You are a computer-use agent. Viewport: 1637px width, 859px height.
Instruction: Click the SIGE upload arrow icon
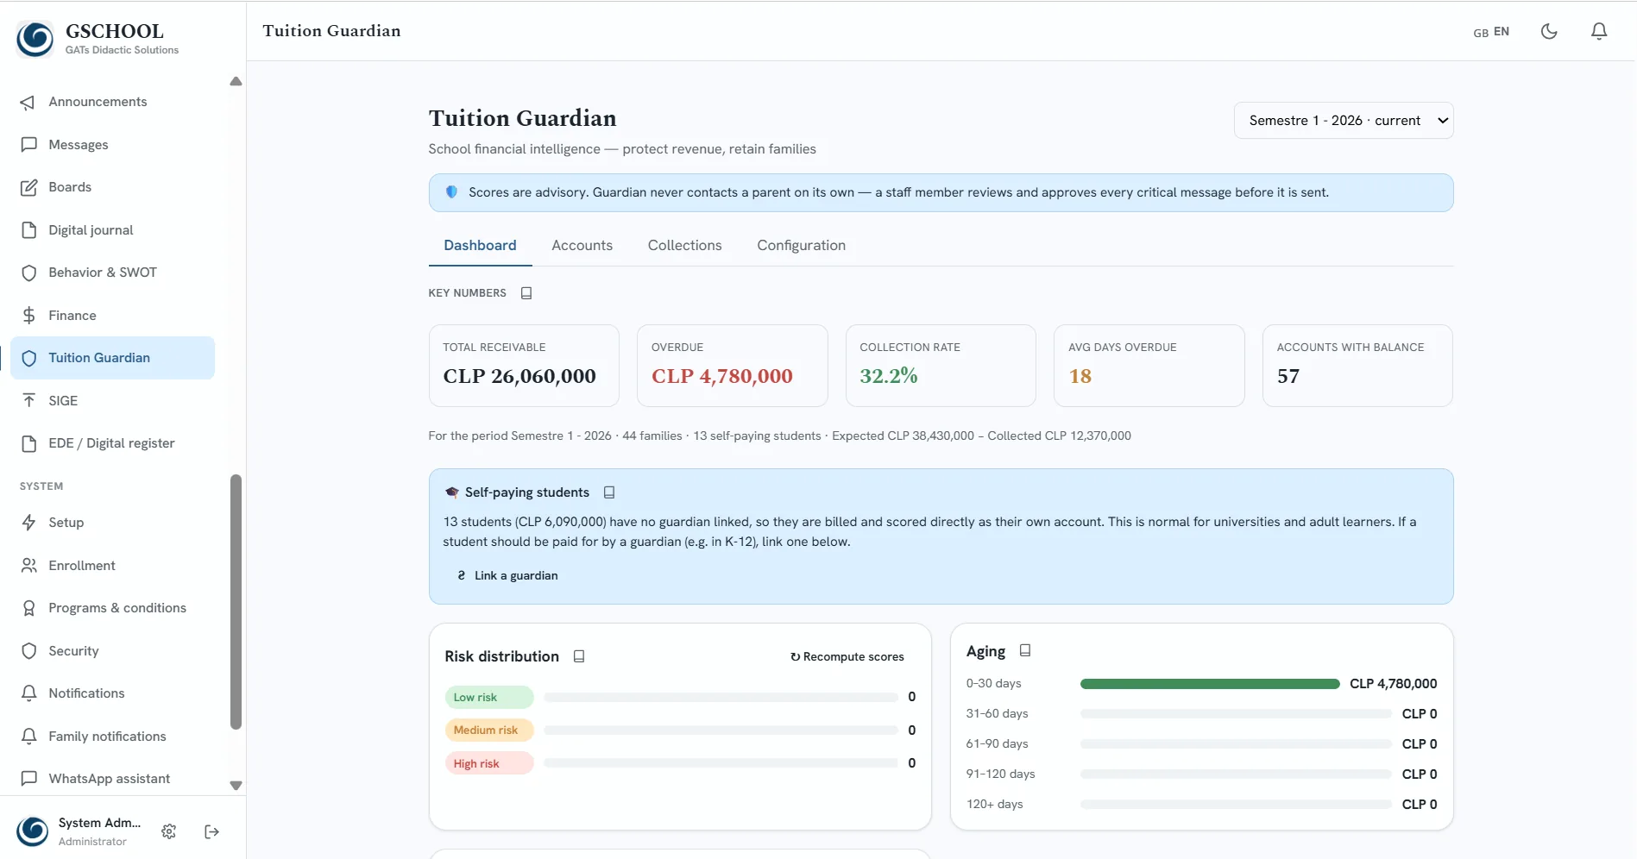[28, 401]
